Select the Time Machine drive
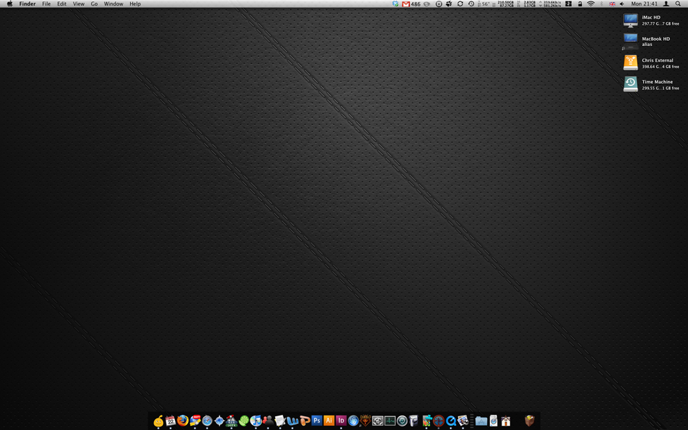The width and height of the screenshot is (688, 430). 630,84
